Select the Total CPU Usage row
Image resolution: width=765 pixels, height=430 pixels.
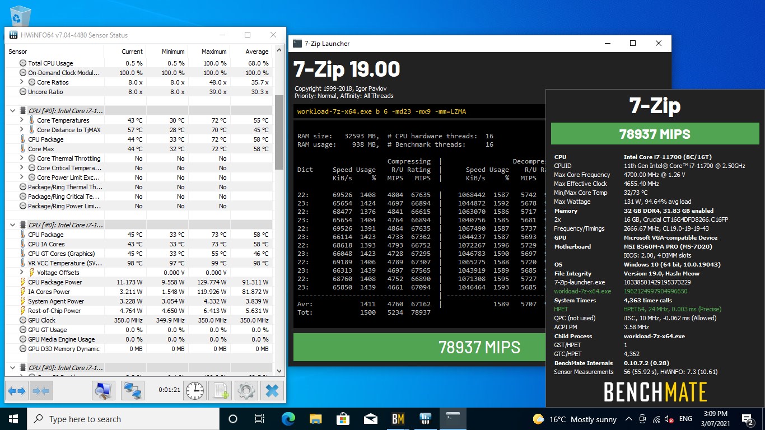(x=138, y=63)
